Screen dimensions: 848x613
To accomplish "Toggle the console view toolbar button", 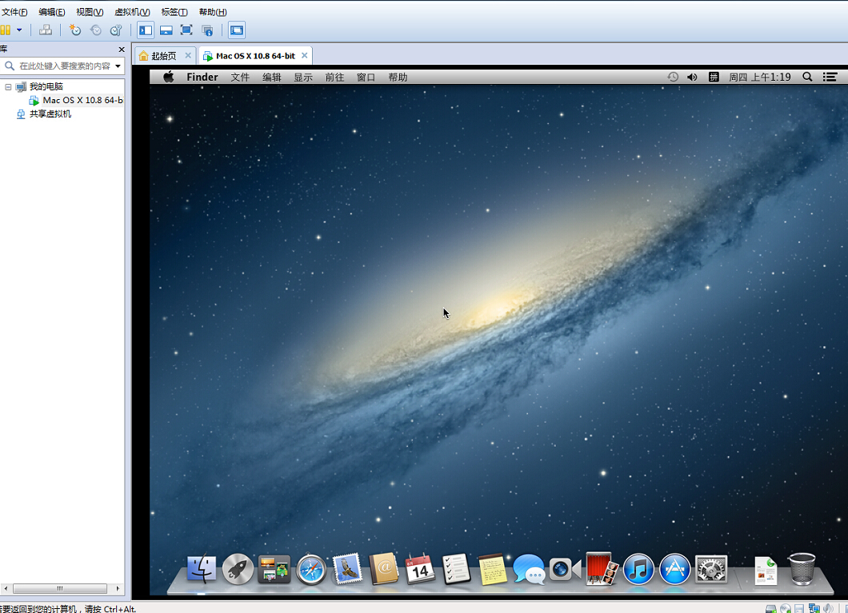I will click(236, 30).
